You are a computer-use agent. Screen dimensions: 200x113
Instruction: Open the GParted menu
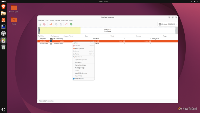pyautogui.click(x=41, y=21)
